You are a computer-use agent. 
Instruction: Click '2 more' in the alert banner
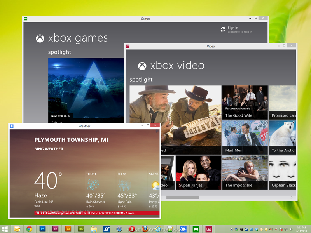[x=130, y=213]
